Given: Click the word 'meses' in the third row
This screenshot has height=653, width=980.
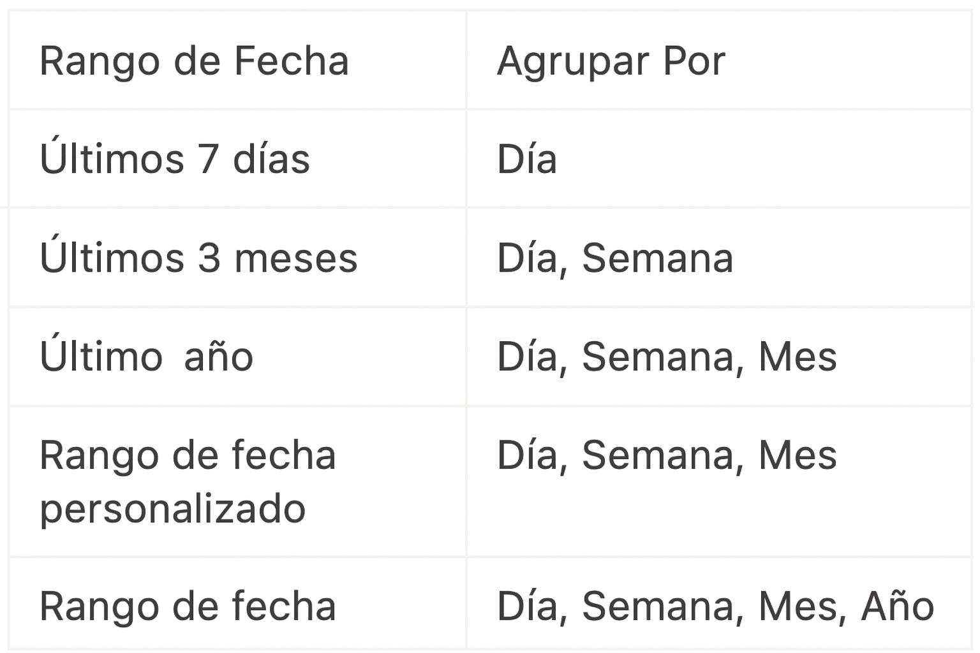Looking at the screenshot, I should 296,260.
